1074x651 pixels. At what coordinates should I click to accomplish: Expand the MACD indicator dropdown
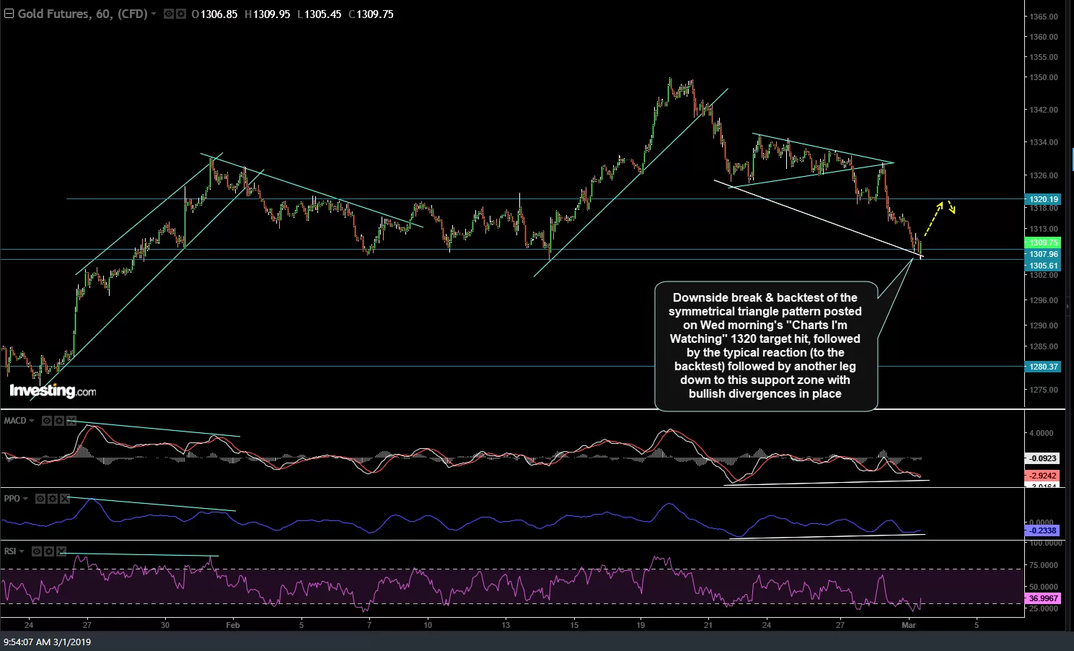click(x=32, y=421)
